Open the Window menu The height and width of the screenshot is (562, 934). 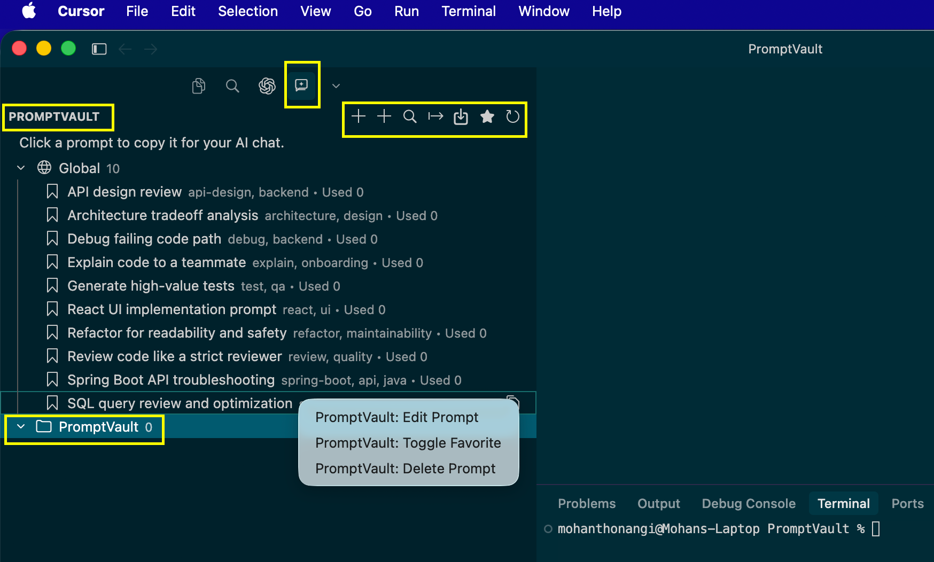(x=544, y=11)
